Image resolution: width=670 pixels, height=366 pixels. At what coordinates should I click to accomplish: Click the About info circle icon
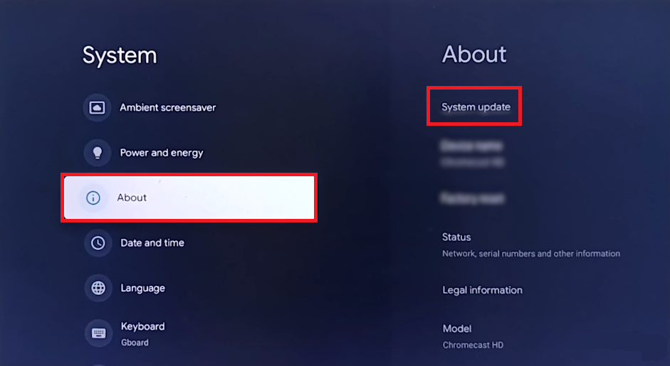point(93,198)
